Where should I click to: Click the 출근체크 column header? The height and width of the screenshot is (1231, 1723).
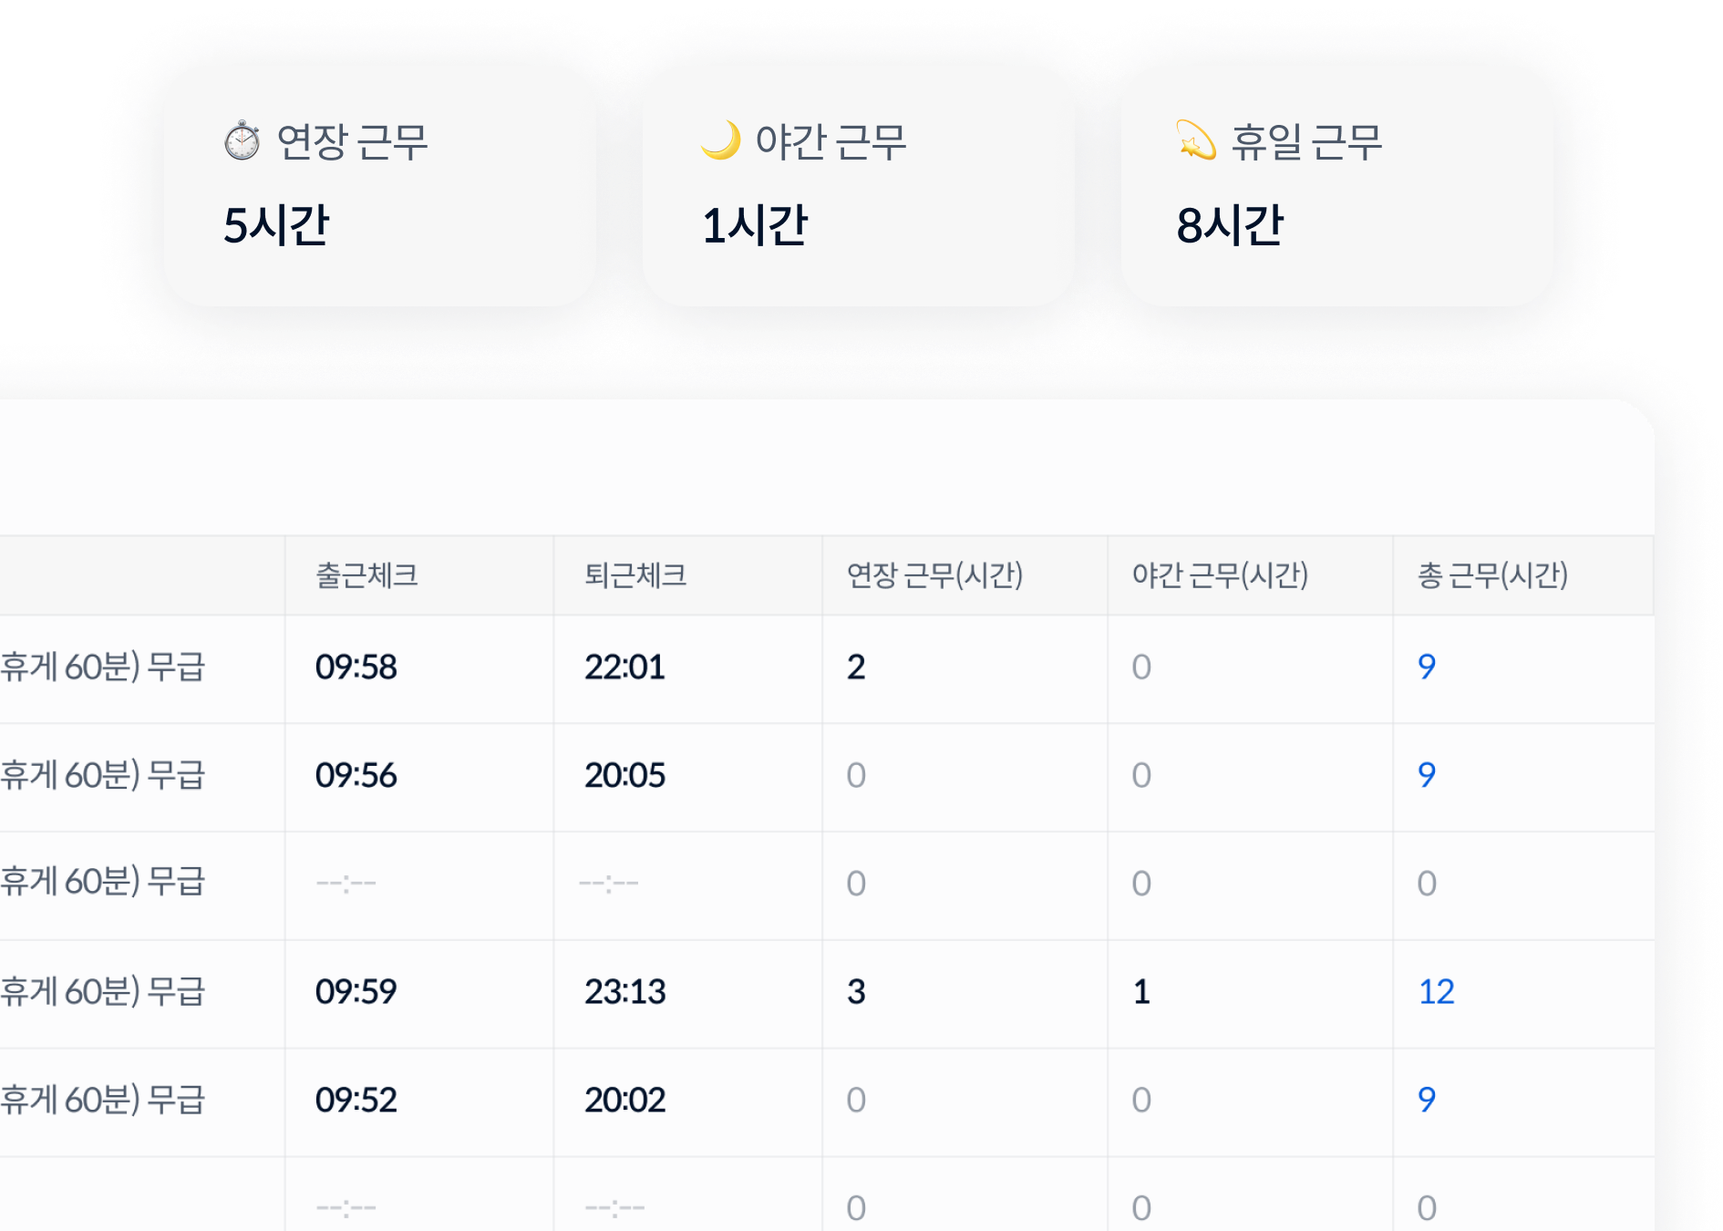[x=366, y=575]
